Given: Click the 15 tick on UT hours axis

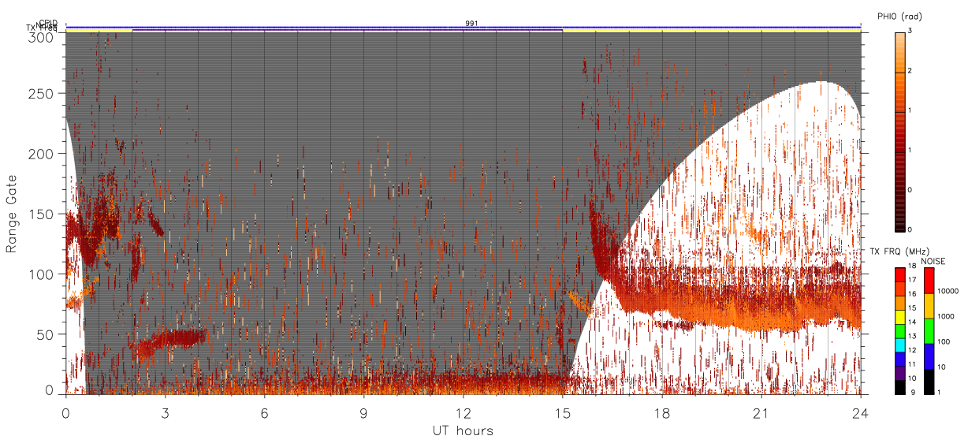Looking at the screenshot, I should click(562, 413).
